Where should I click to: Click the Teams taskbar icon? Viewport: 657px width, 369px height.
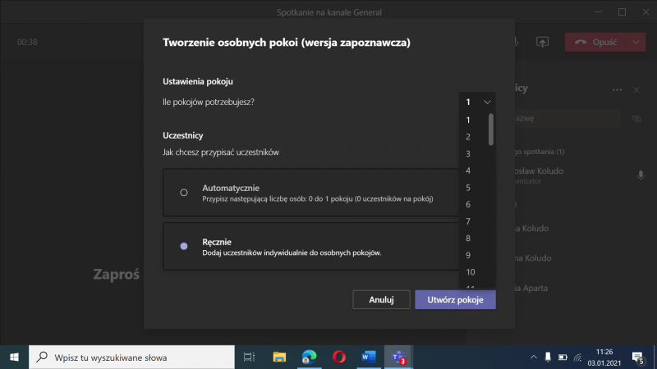(x=398, y=358)
